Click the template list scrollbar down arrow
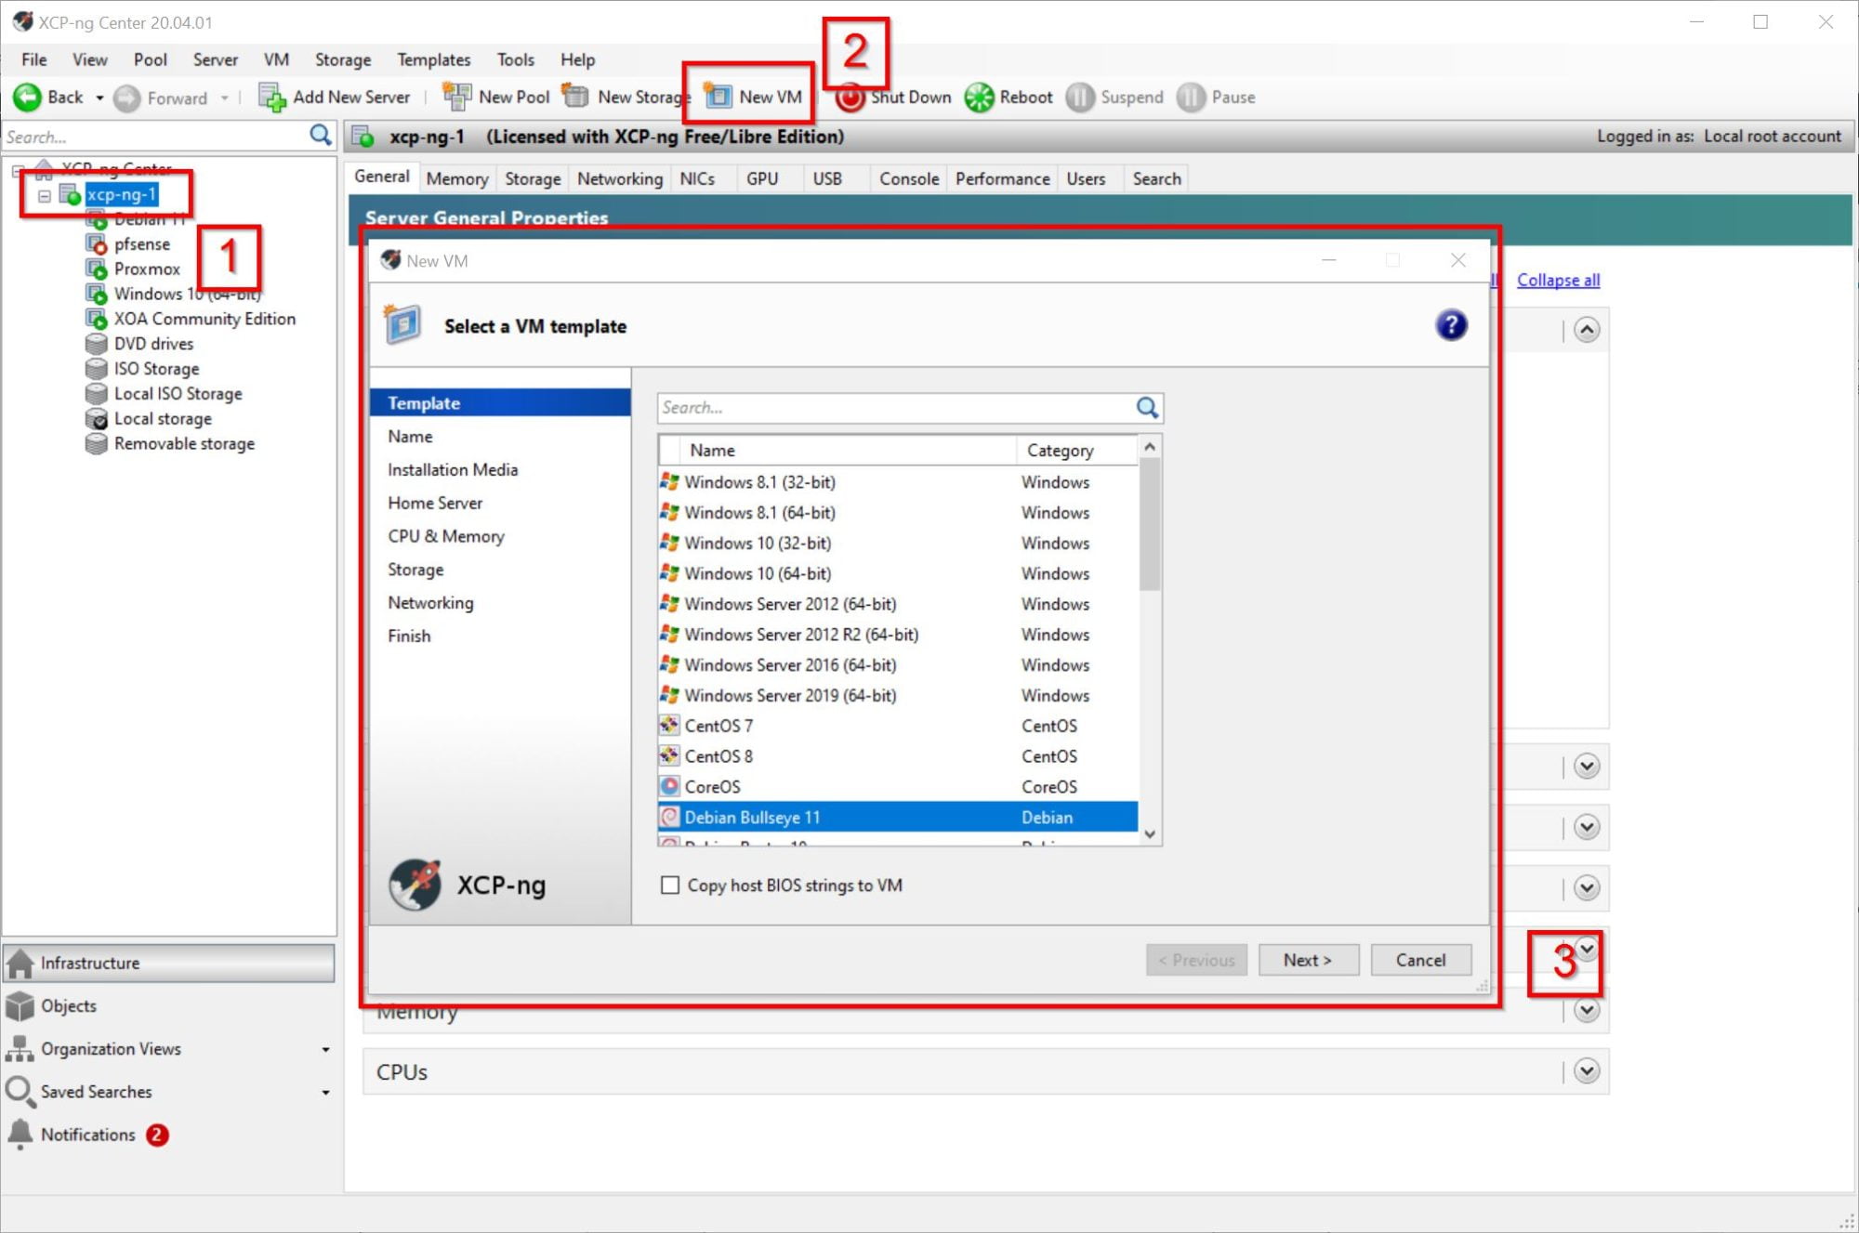The width and height of the screenshot is (1859, 1233). click(1150, 833)
